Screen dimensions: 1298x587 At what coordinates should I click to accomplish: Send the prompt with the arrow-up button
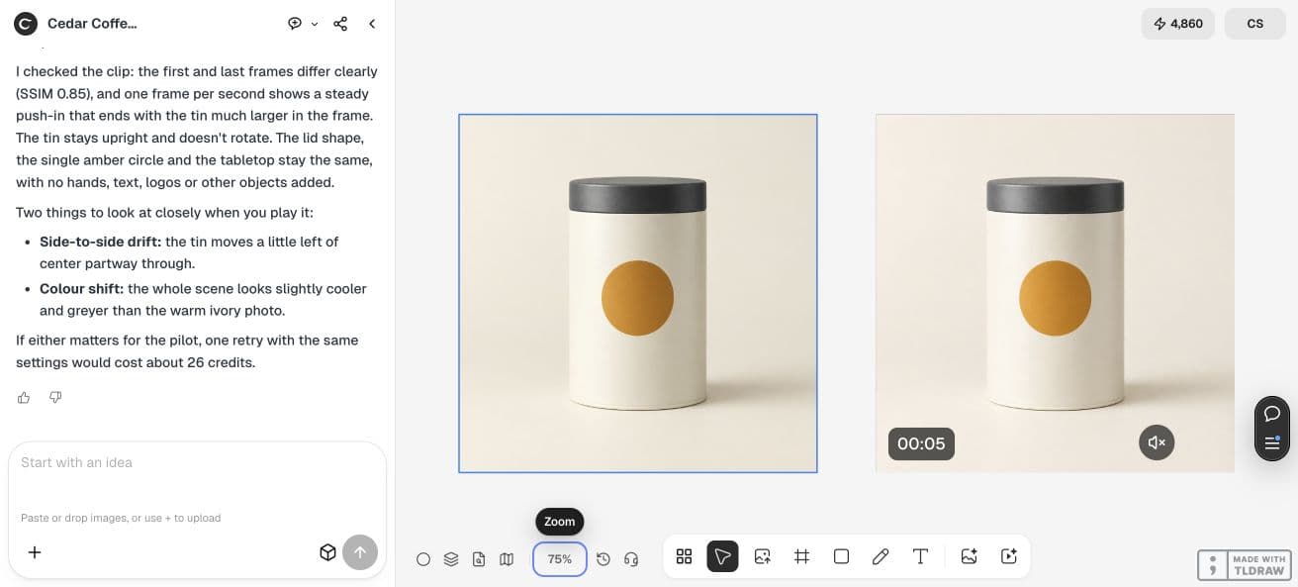[x=360, y=552]
